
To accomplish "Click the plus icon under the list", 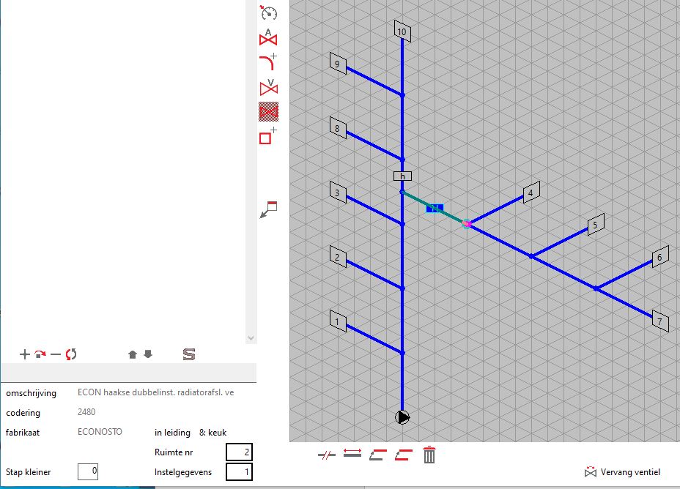I will coord(24,354).
